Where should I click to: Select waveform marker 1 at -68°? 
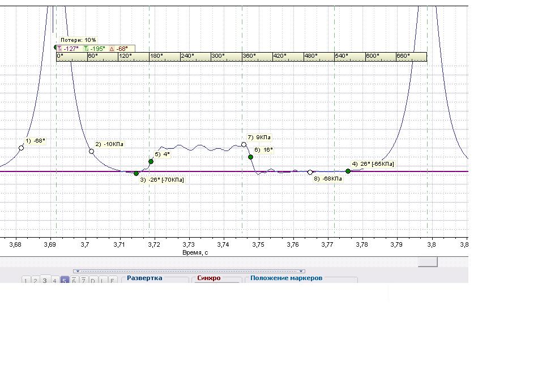click(x=22, y=148)
